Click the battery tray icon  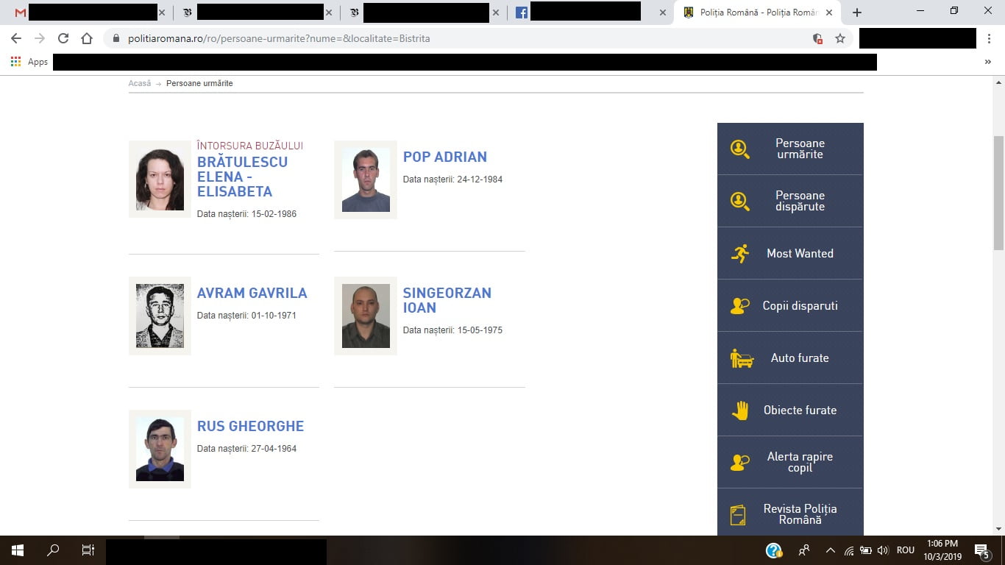[866, 550]
